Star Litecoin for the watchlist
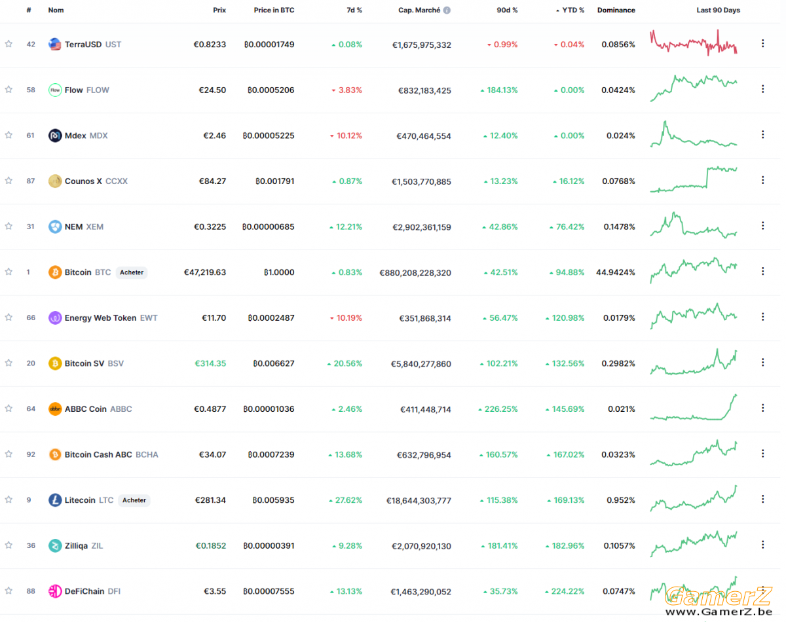Image resolution: width=786 pixels, height=622 pixels. click(x=9, y=500)
